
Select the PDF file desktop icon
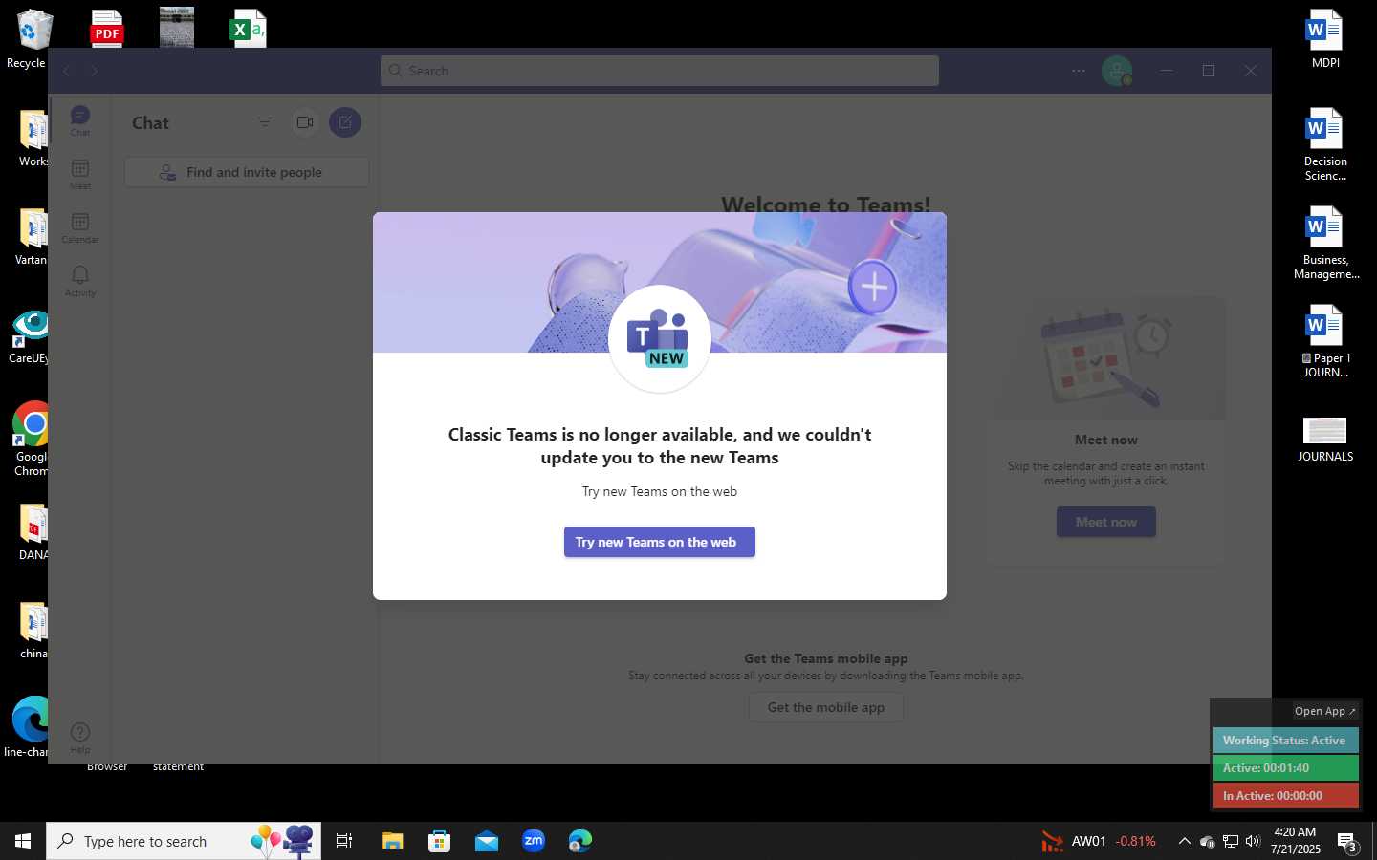(x=107, y=29)
